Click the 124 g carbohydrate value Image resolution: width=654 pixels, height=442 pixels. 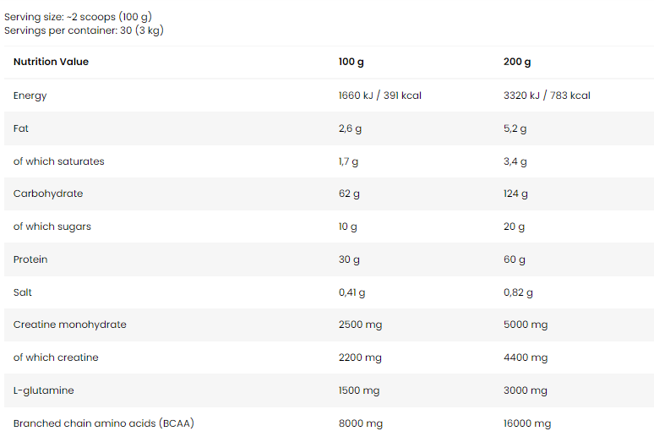click(x=515, y=194)
